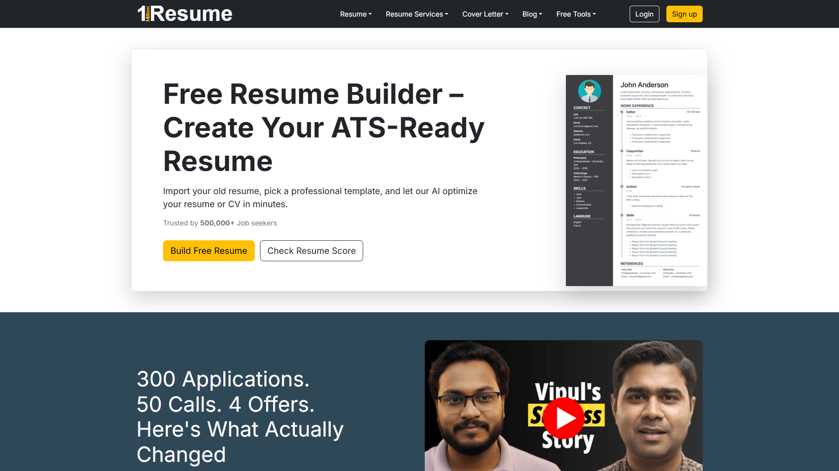Open the Free Tools dropdown
Viewport: 839px width, 471px height.
[x=576, y=14]
